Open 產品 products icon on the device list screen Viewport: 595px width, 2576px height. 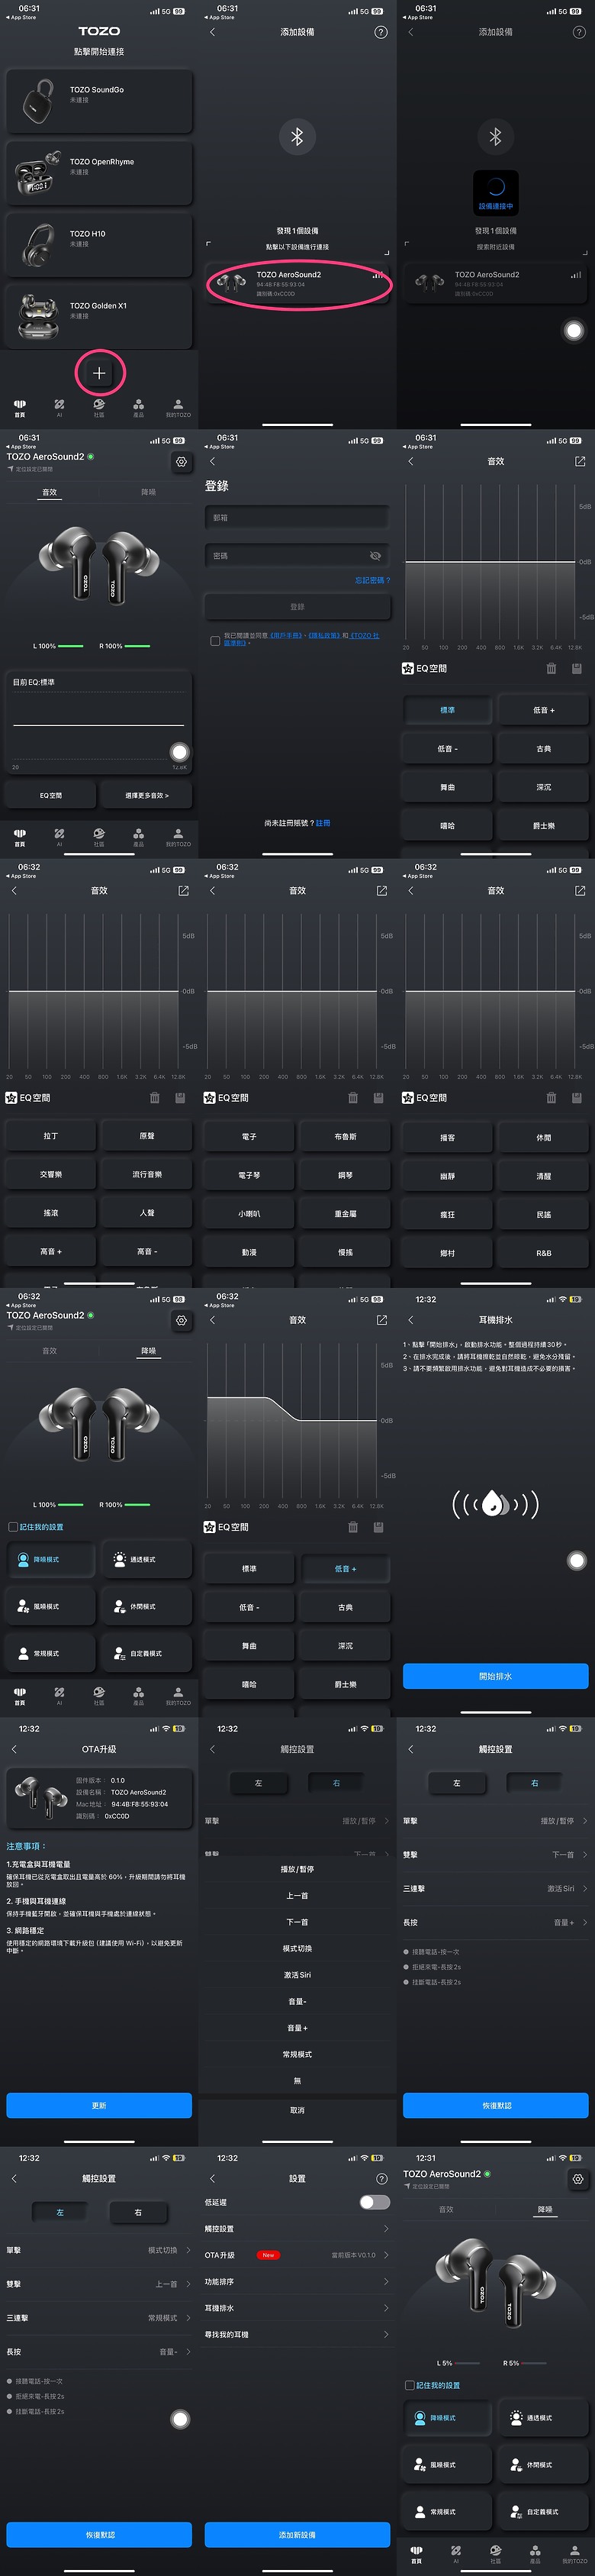click(x=138, y=406)
